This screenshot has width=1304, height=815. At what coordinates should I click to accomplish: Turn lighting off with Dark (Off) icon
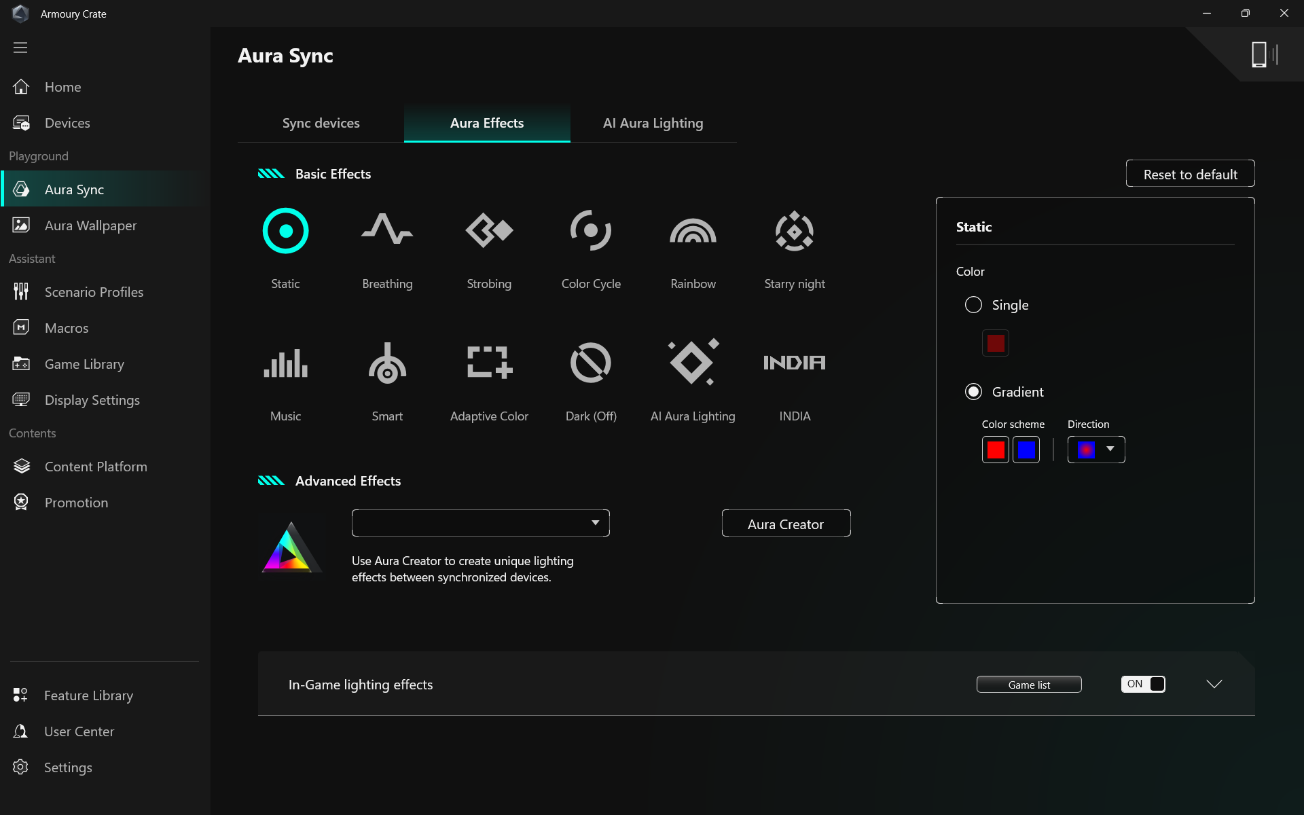click(x=591, y=363)
